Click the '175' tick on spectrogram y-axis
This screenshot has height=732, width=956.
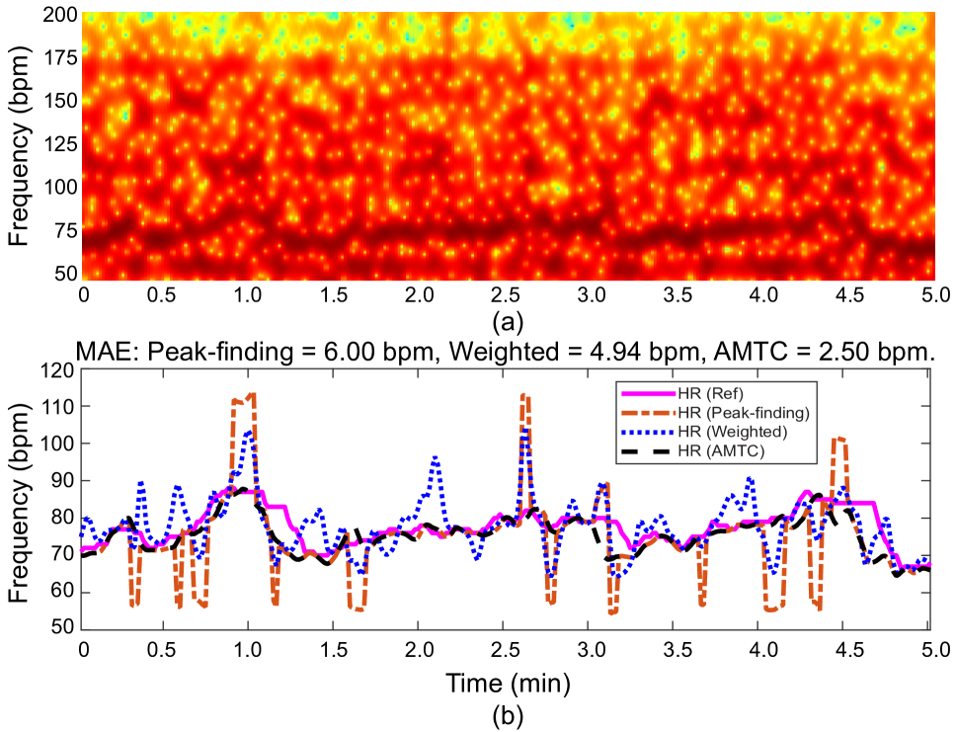click(x=60, y=57)
